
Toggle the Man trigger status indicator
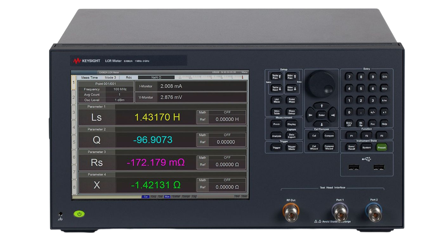point(167,197)
